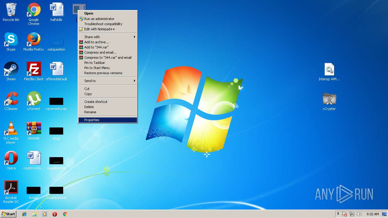This screenshot has height=218, width=388.
Task: Select the VLC media player shortcut
Action: click(11, 133)
